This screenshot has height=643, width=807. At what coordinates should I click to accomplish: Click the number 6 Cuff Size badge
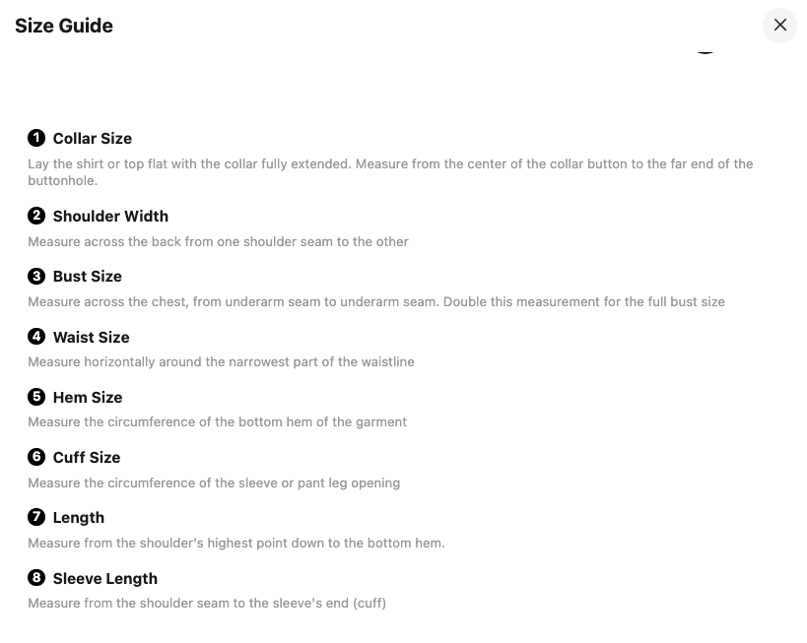coord(36,457)
